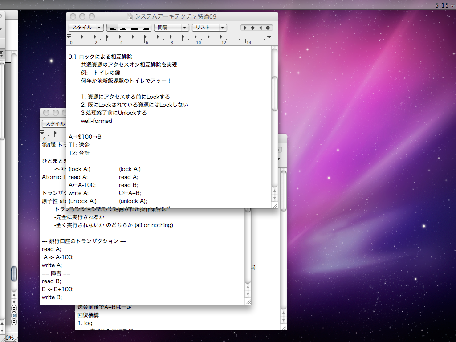The height and width of the screenshot is (342, 456).
Task: Click scroll-down arrow in the second window
Action: tap(248, 294)
